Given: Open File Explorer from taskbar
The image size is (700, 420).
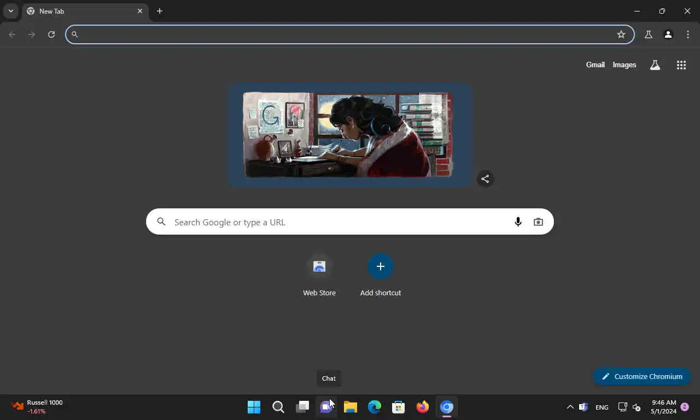Looking at the screenshot, I should [351, 407].
